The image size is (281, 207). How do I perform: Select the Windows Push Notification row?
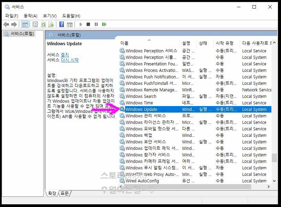(195, 77)
